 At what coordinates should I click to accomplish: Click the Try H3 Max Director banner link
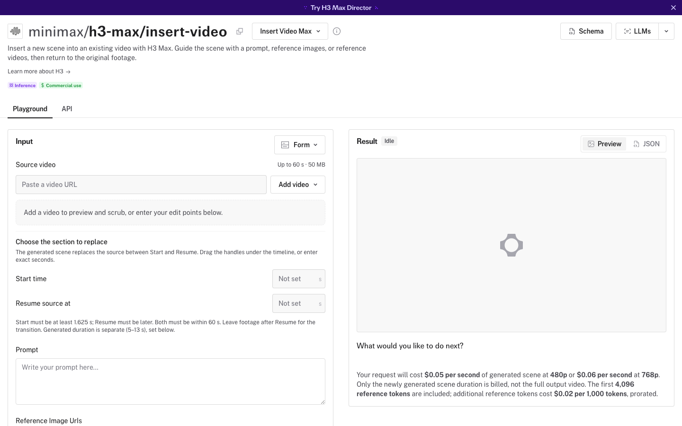(x=341, y=8)
